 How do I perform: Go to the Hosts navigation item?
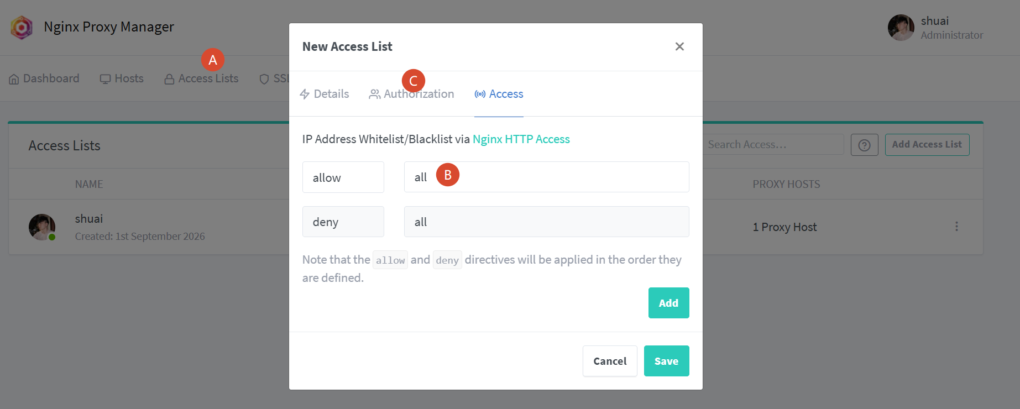[x=122, y=78]
